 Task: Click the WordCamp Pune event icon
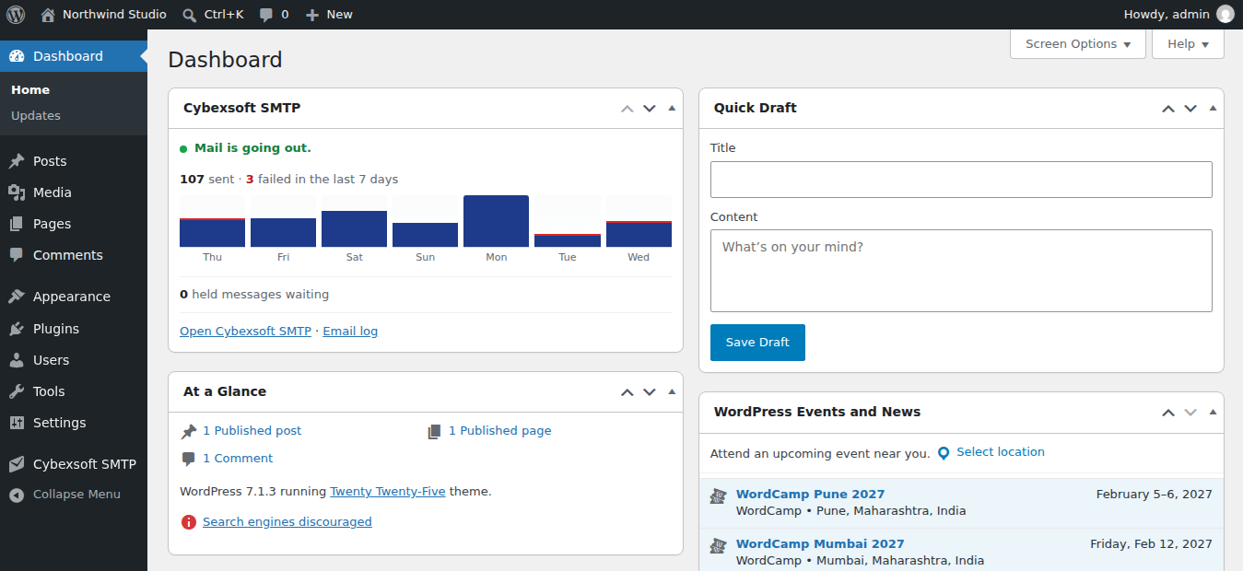pyautogui.click(x=718, y=496)
